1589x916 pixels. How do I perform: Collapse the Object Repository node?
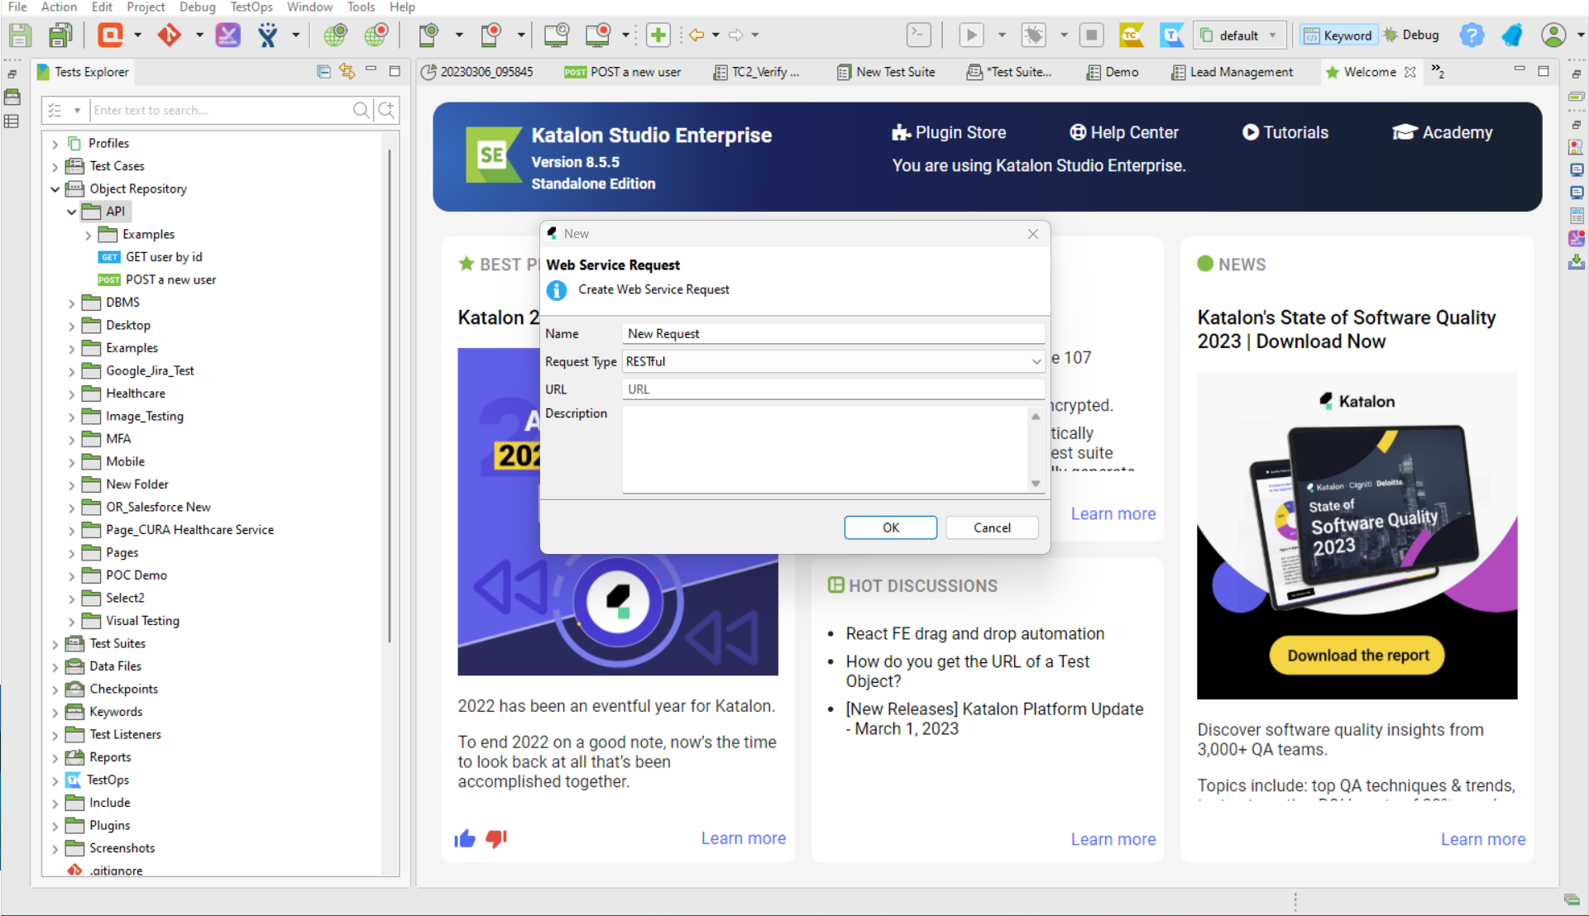(55, 189)
